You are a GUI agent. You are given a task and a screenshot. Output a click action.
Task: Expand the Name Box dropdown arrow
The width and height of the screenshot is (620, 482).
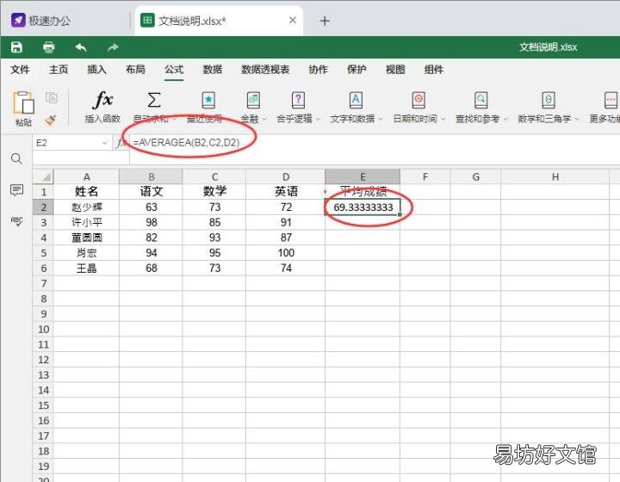105,143
